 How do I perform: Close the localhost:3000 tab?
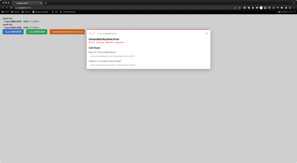click(41, 3)
